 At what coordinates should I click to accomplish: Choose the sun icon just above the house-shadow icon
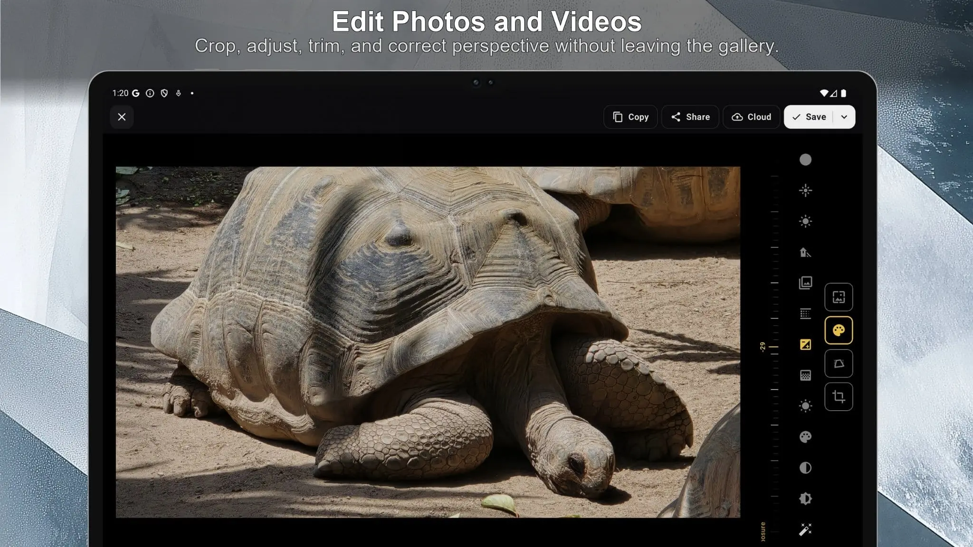[805, 221]
